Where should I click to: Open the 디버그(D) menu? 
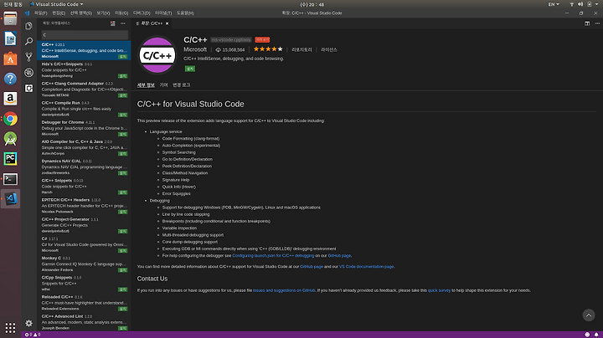point(142,13)
